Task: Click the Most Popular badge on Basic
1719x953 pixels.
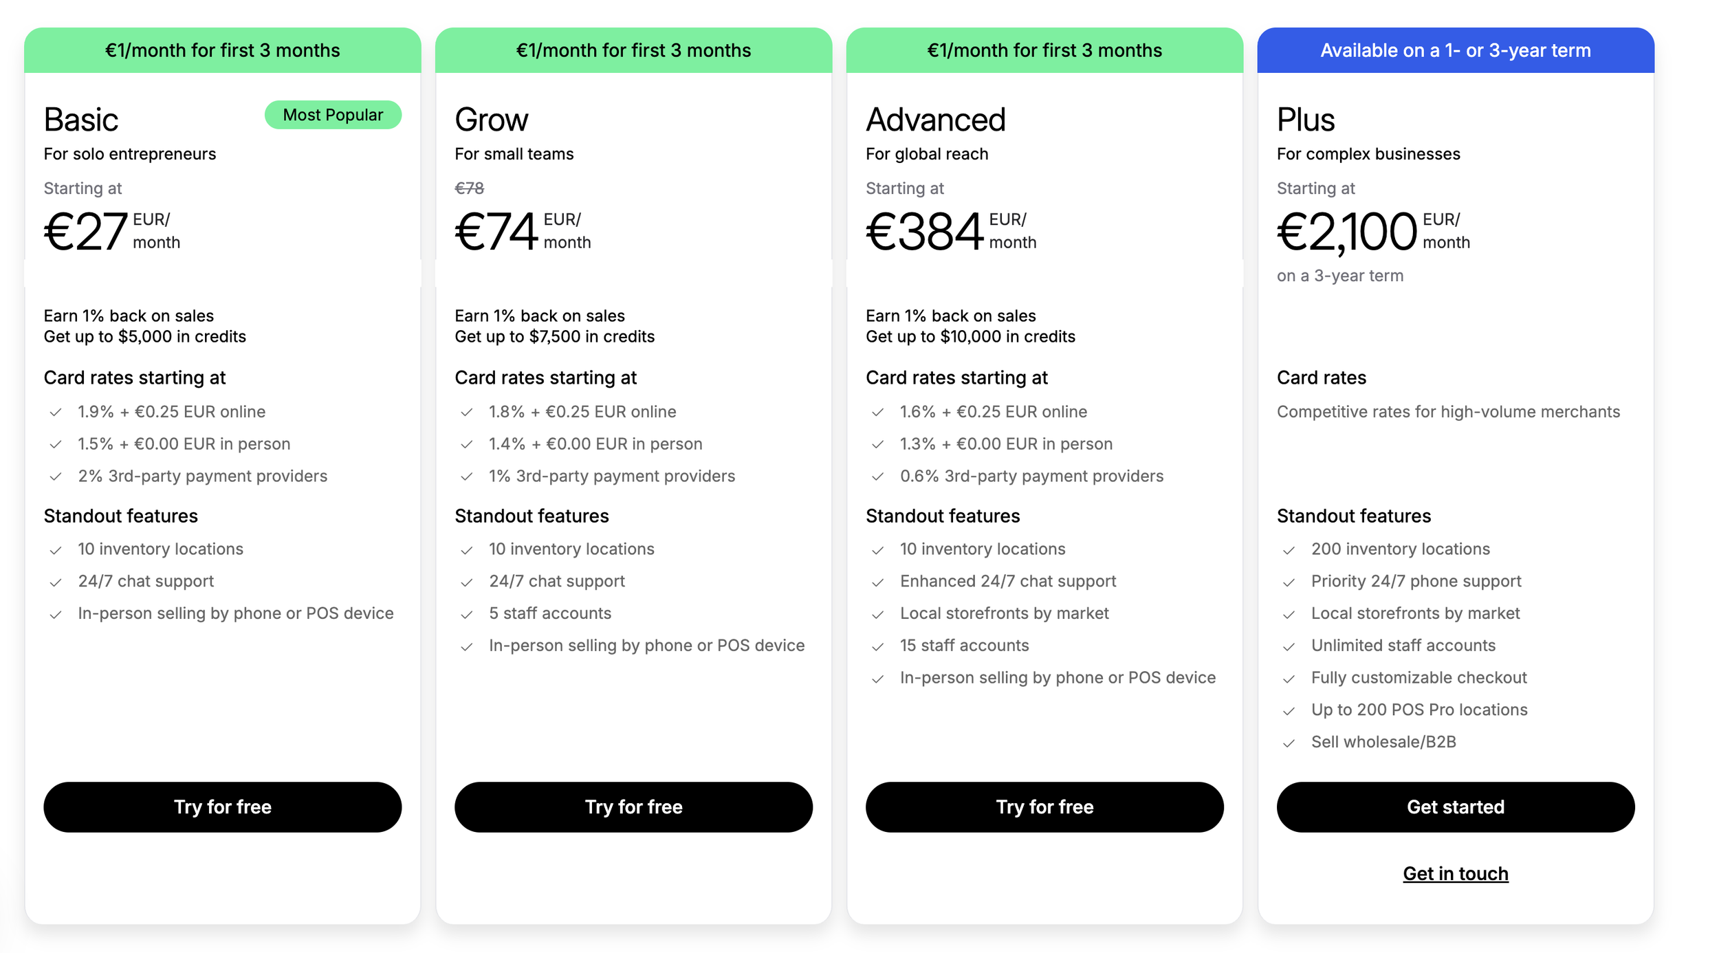Action: tap(333, 115)
